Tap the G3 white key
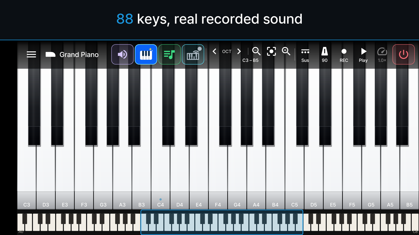Screen dimensions: 419x235 [103, 174]
